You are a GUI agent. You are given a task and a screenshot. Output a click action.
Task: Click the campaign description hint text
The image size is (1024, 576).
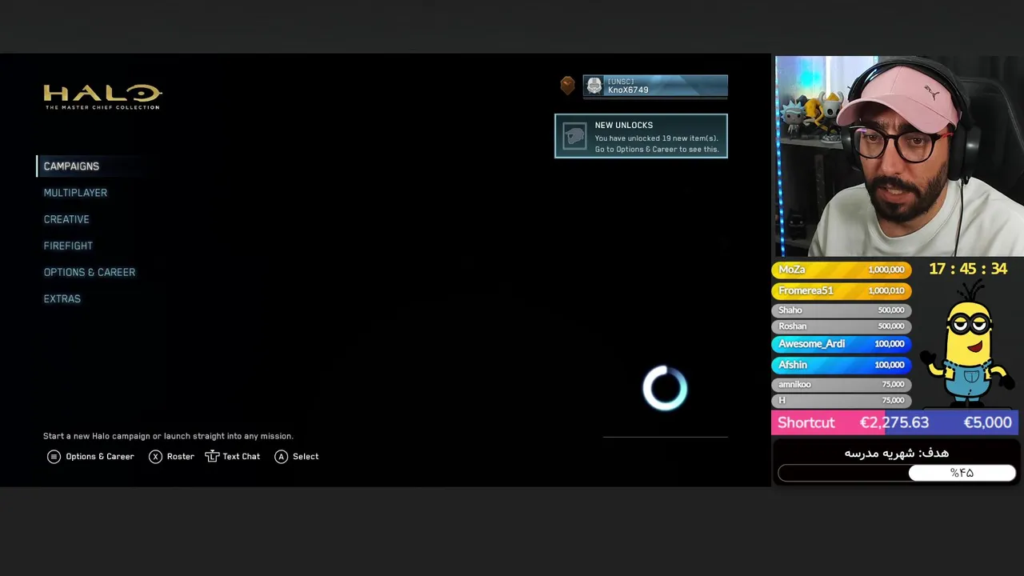pyautogui.click(x=168, y=436)
